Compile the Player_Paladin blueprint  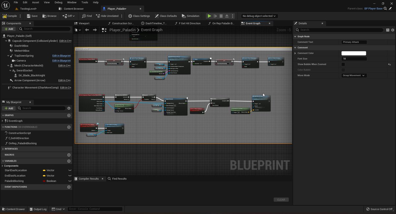point(10,16)
